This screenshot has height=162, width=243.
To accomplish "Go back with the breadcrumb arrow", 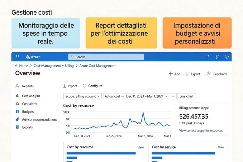I will (x=16, y=66).
